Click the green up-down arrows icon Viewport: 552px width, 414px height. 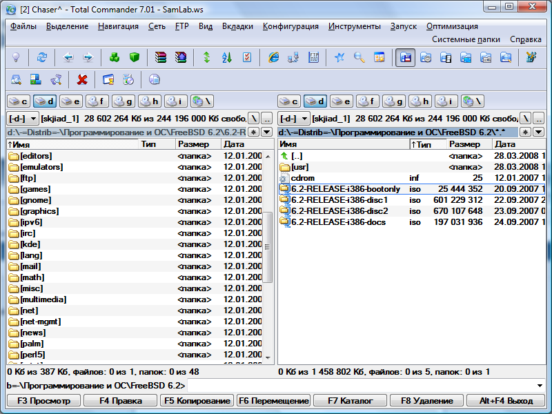[x=207, y=57]
